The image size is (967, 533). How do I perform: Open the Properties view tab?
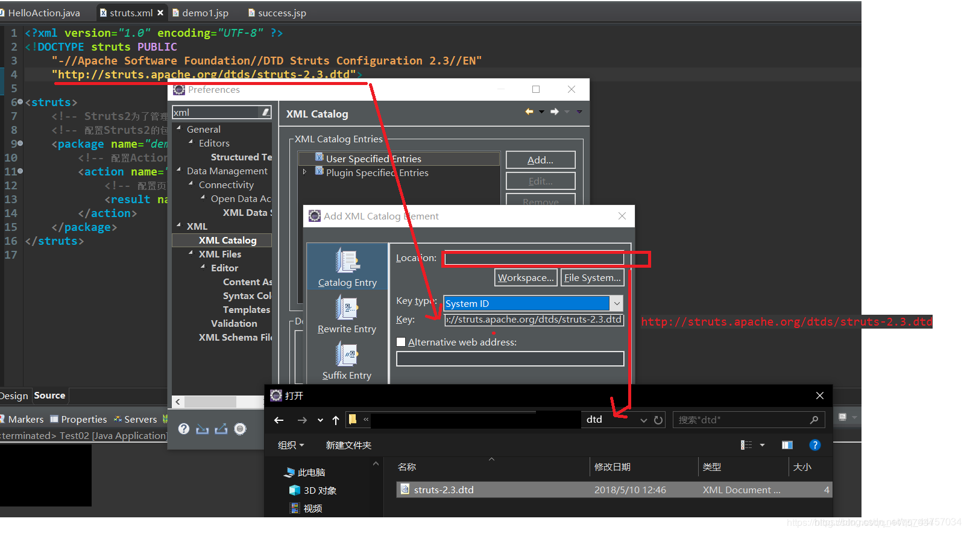point(78,419)
